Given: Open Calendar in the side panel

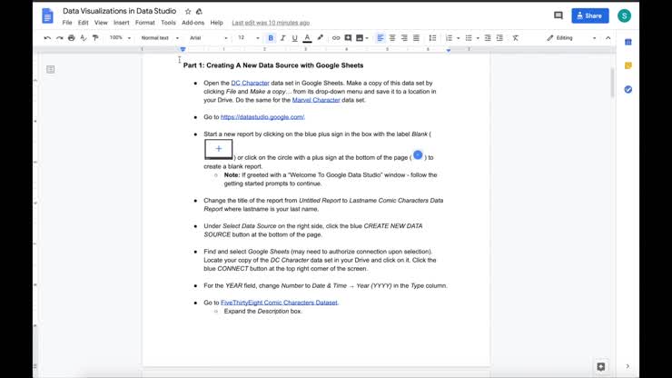Looking at the screenshot, I should tap(628, 42).
